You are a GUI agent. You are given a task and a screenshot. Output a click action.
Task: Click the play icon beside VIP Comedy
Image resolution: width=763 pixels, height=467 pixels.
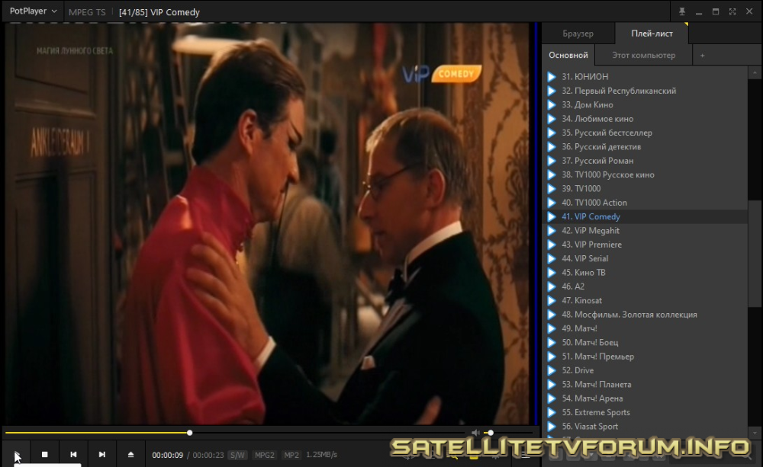552,216
